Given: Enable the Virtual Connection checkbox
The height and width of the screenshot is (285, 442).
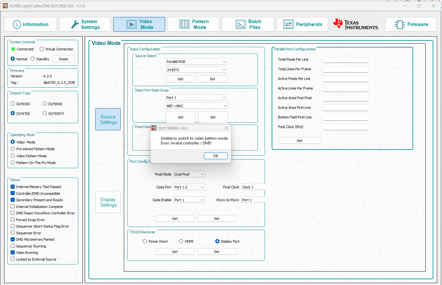Looking at the screenshot, I should click(x=42, y=49).
